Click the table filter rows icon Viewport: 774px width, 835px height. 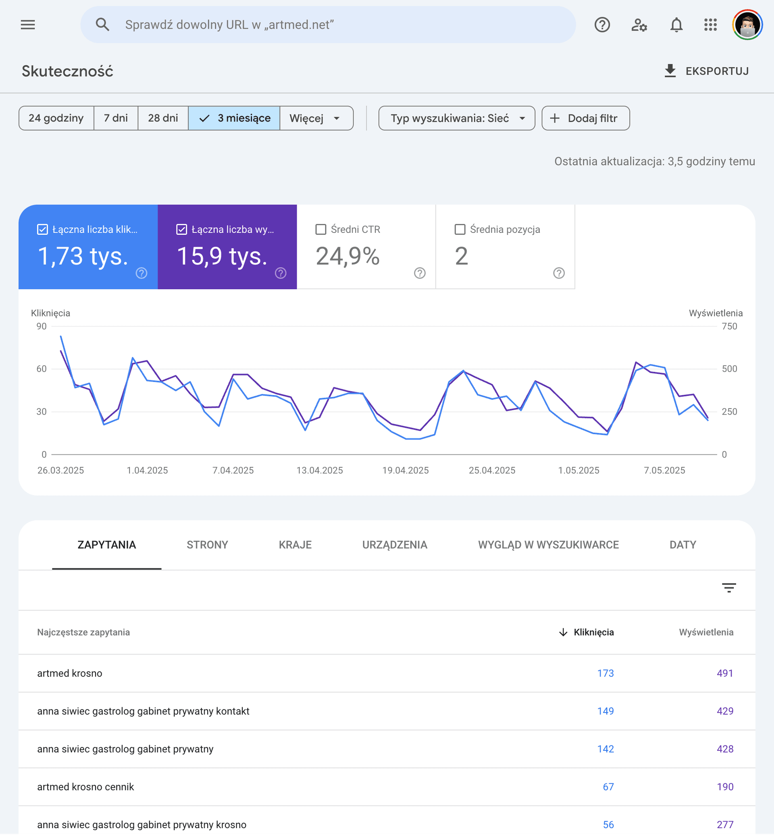[729, 588]
